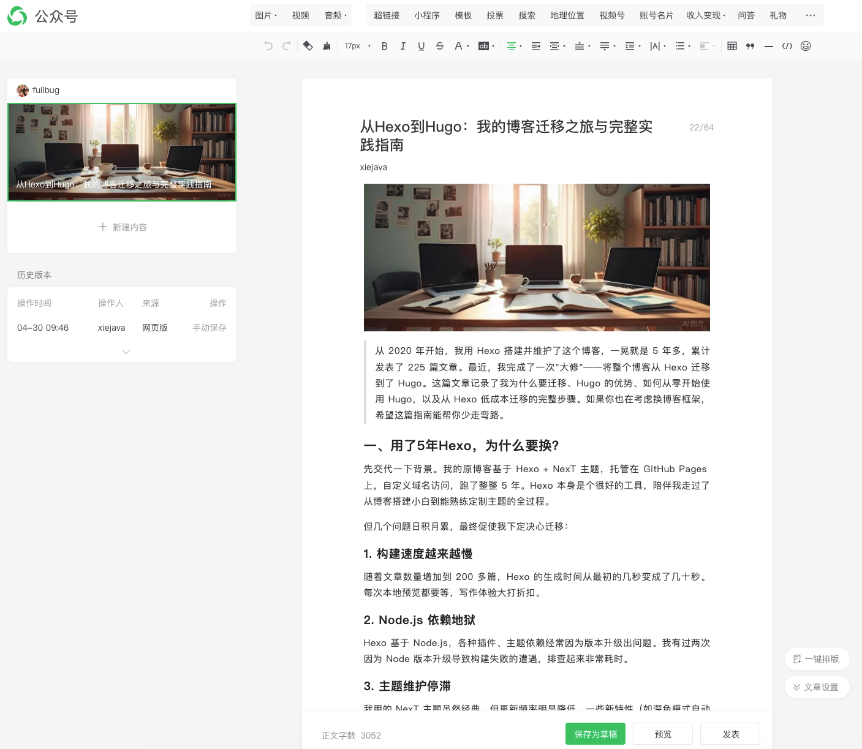Expand the history version list
This screenshot has height=749, width=862.
tap(126, 352)
